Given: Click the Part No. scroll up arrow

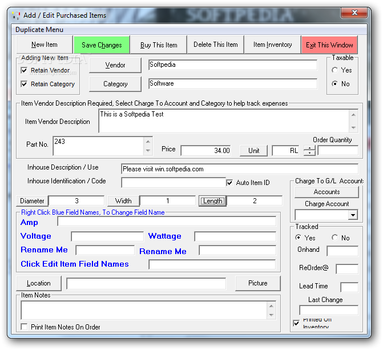Looking at the screenshot, I should (x=148, y=142).
